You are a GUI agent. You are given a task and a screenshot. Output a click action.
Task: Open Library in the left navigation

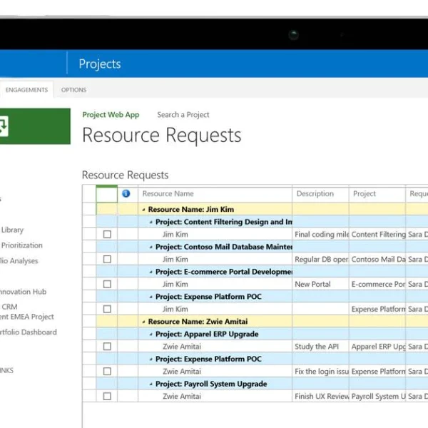pos(12,230)
